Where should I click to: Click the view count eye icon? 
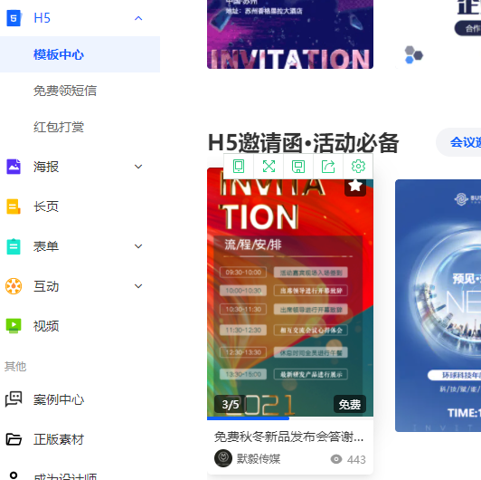click(336, 459)
